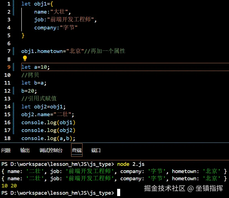Click the obj2.name="二壮" statement
Image resolution: width=229 pixels, height=198 pixels.
pos(48,114)
